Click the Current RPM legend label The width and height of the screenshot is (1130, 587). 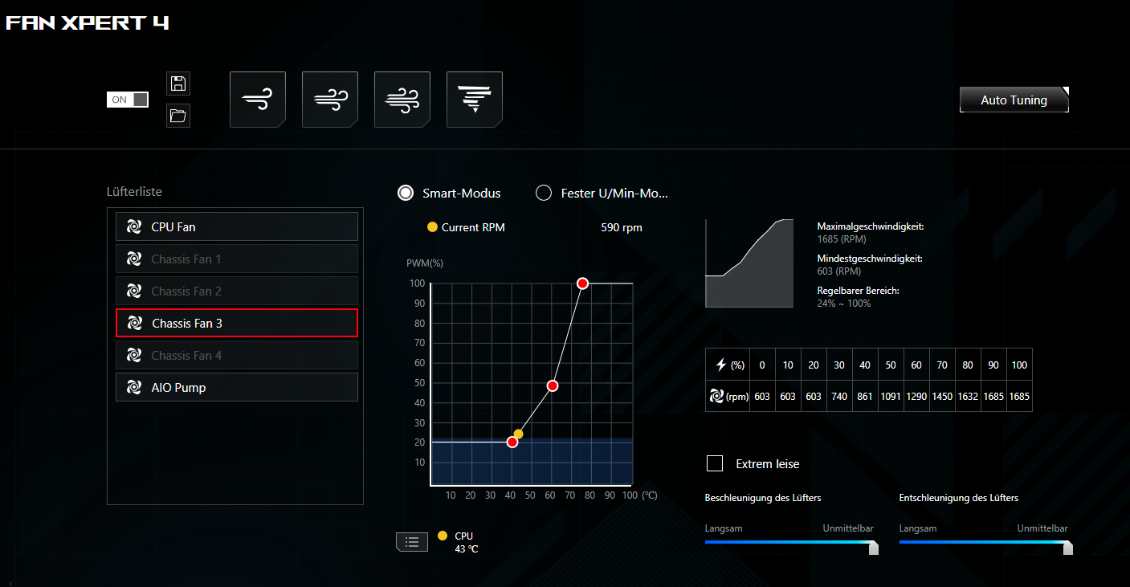coord(473,228)
